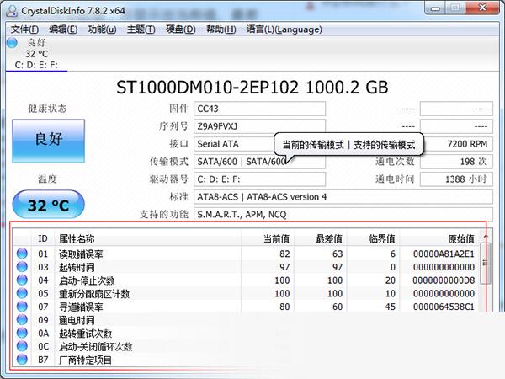The height and width of the screenshot is (379, 505).
Task: Click the status orb for 启动-停止次数
Action: tap(22, 280)
